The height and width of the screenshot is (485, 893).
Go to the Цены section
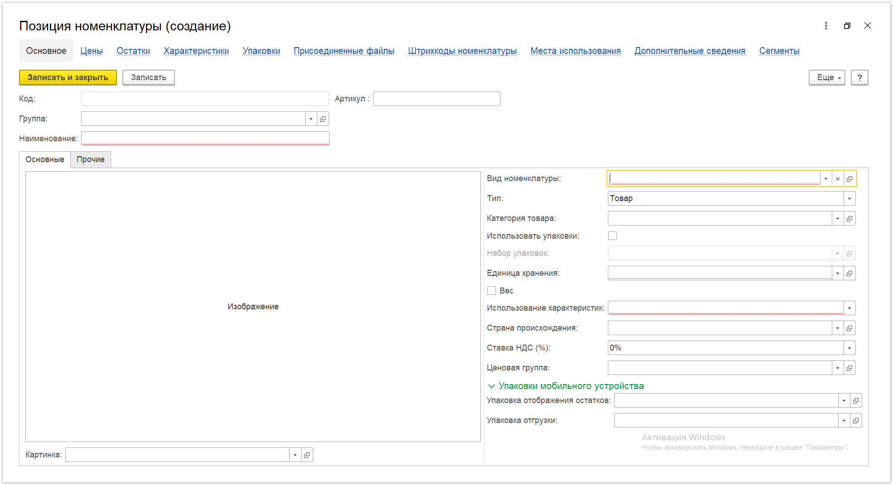pyautogui.click(x=92, y=51)
